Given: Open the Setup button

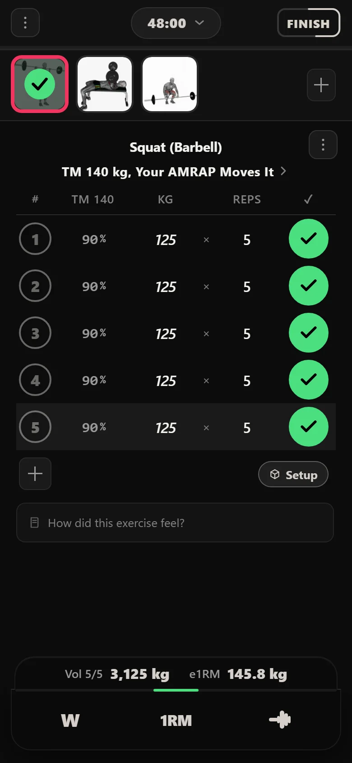Looking at the screenshot, I should tap(293, 474).
